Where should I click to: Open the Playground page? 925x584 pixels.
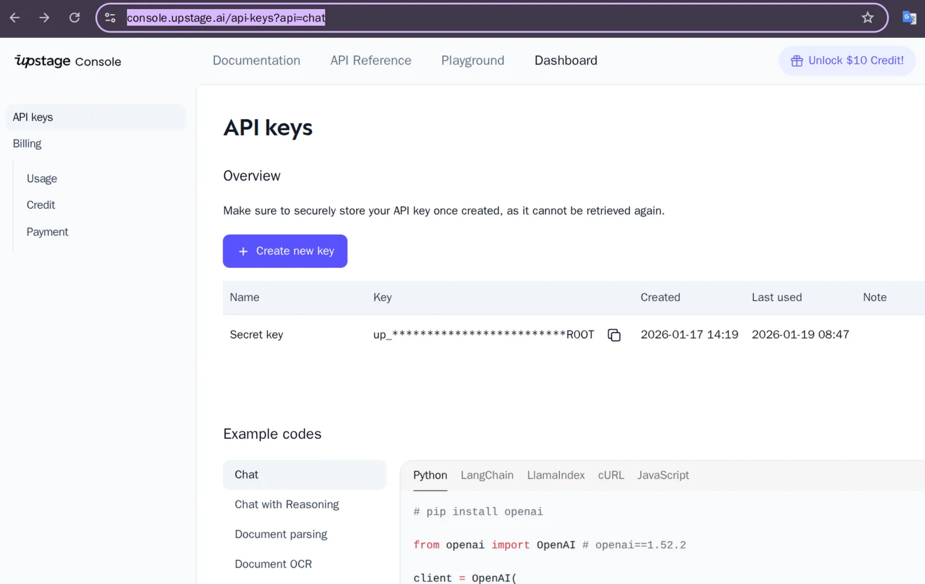pos(473,61)
